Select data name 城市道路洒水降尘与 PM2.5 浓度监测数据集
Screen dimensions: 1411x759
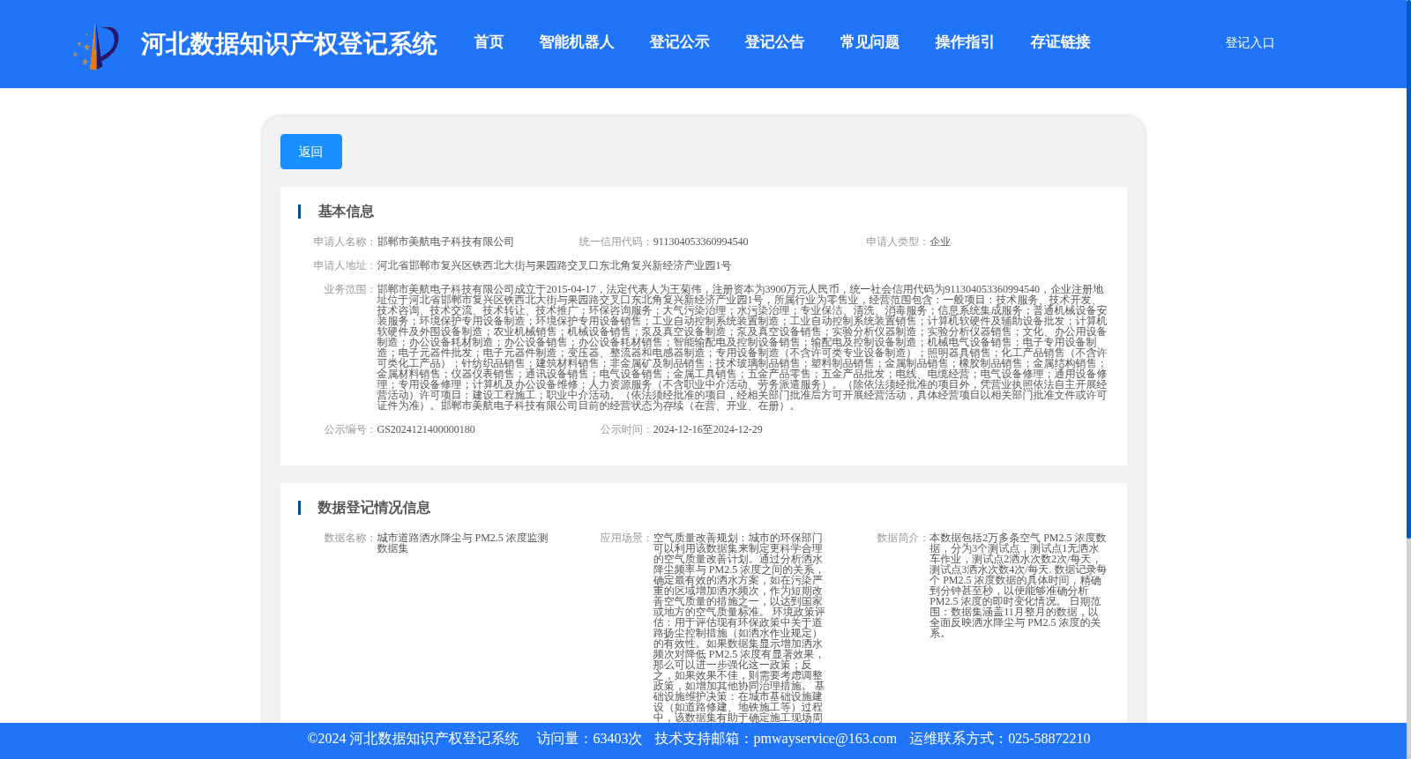(x=462, y=543)
